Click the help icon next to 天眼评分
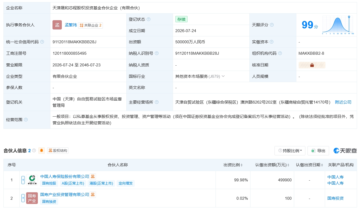This screenshot has width=360, height=209. [x=272, y=25]
